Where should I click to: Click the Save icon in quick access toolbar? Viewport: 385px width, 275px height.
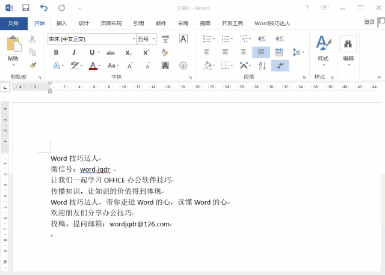(x=25, y=8)
